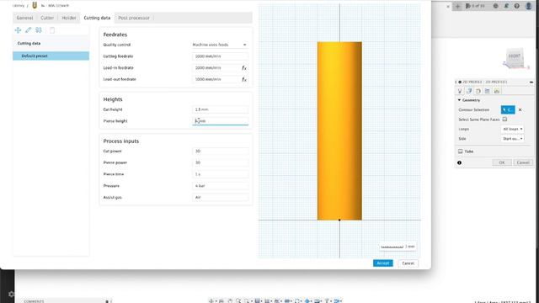Click the info icon in 2D Profile panel
The width and height of the screenshot is (539, 303).
(459, 162)
